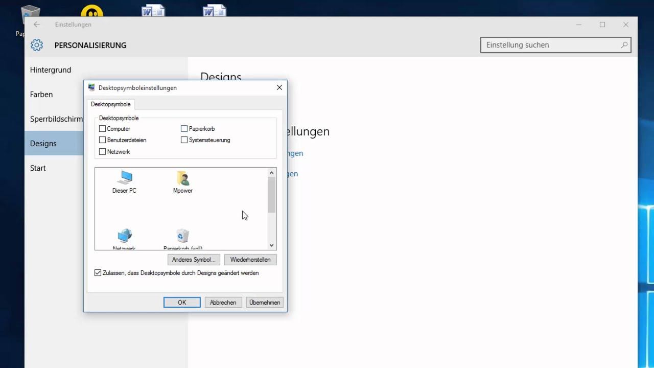Click the Einstellung suchen search field
Screen dimensions: 654x368
tap(556, 45)
